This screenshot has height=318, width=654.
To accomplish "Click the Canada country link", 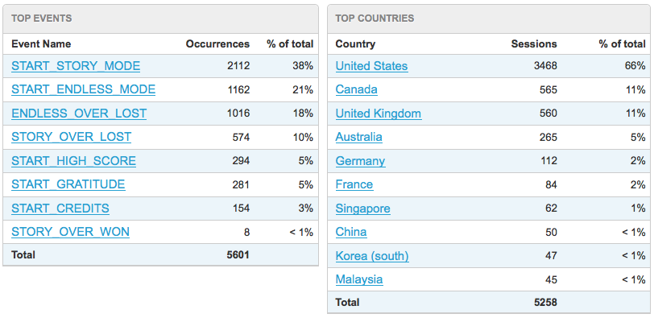I will [x=357, y=89].
